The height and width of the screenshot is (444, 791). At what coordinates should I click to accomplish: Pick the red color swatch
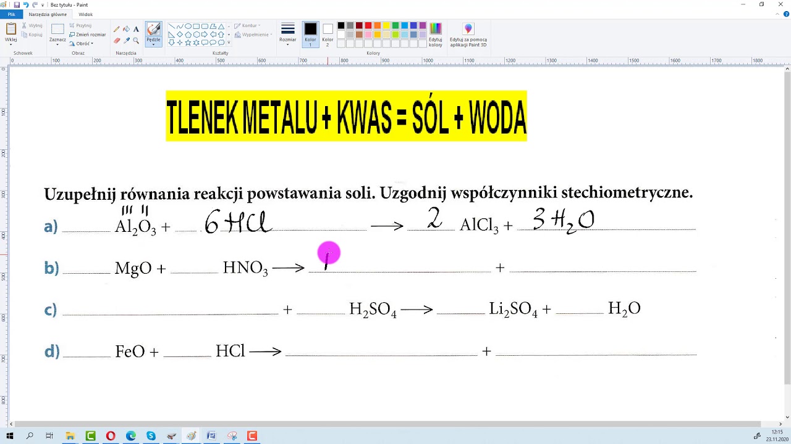point(368,25)
